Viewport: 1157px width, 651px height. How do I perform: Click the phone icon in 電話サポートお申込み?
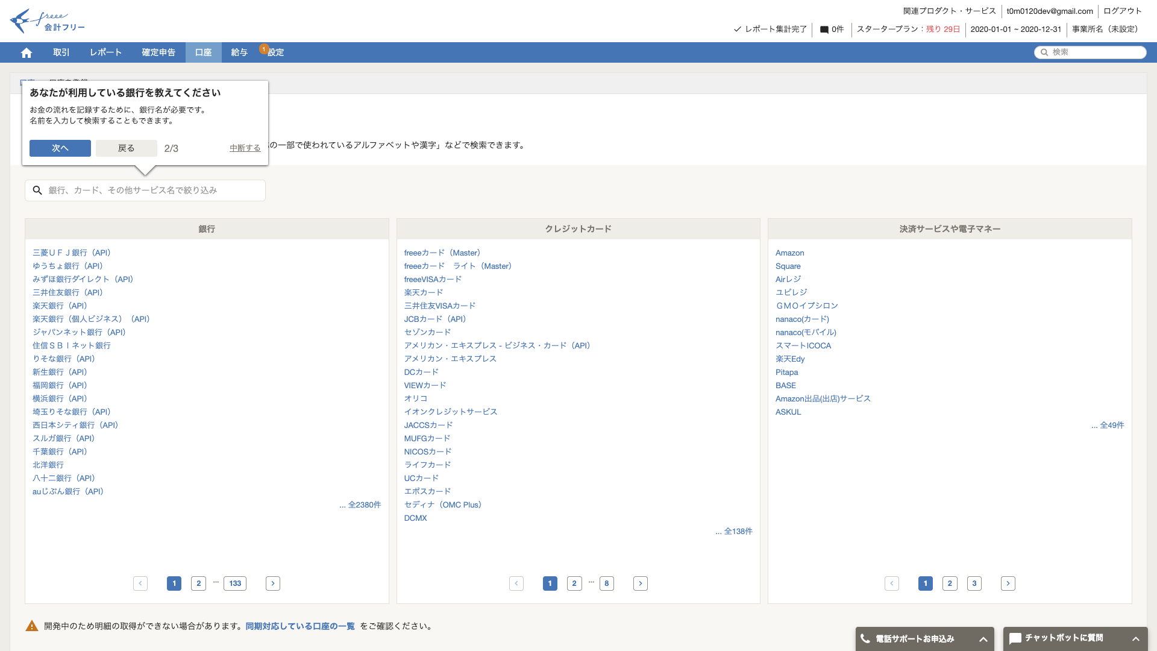pos(865,638)
